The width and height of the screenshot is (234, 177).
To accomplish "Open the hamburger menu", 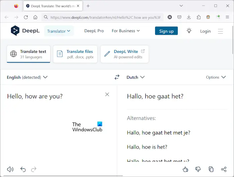I will pos(220,31).
